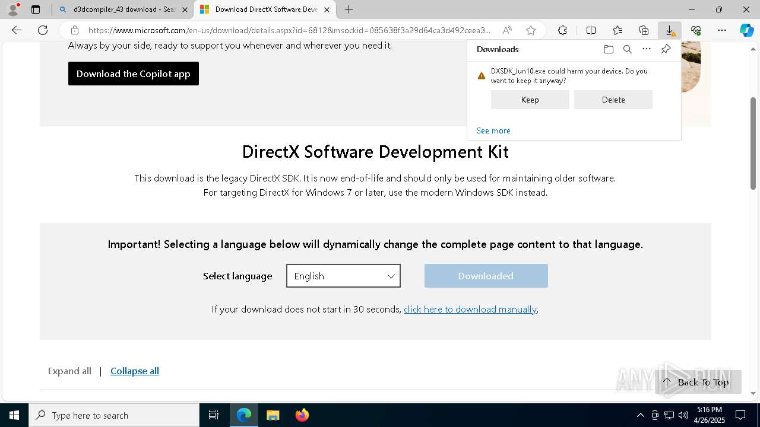
Task: Click the vertical scrollbar thumb
Action: 753,144
